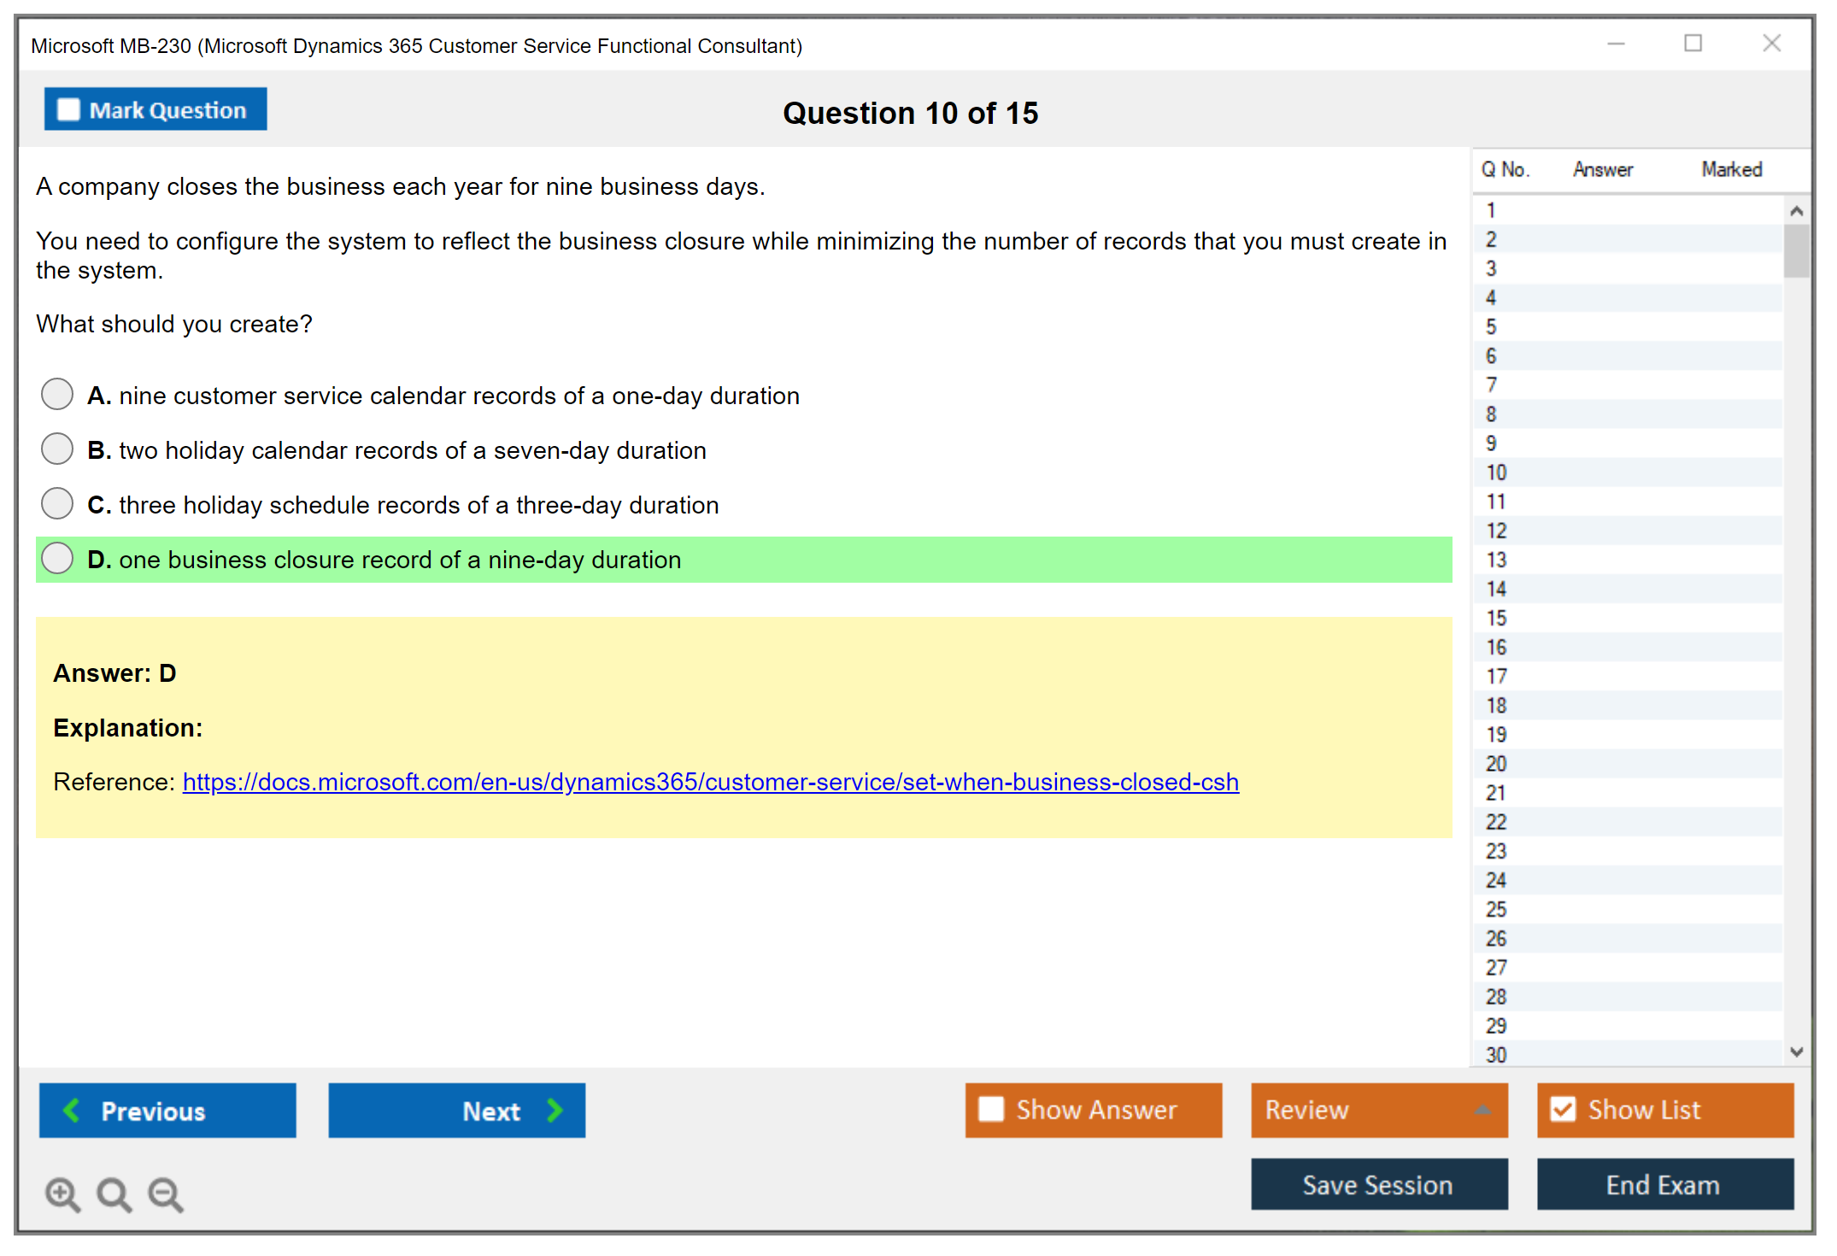This screenshot has height=1256, width=1837.
Task: Select question 15 in the list
Action: [1496, 618]
